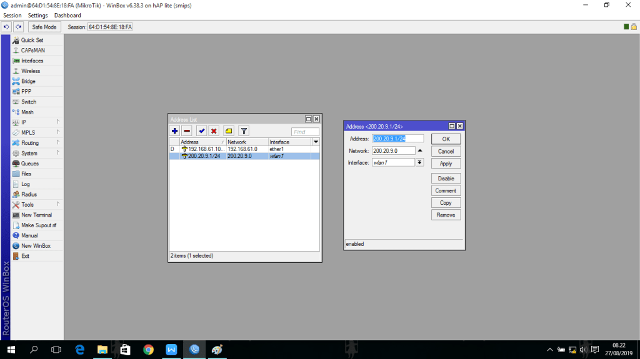Viewport: 640px width, 359px height.
Task: Open Google Chrome from the taskbar
Action: point(148,350)
